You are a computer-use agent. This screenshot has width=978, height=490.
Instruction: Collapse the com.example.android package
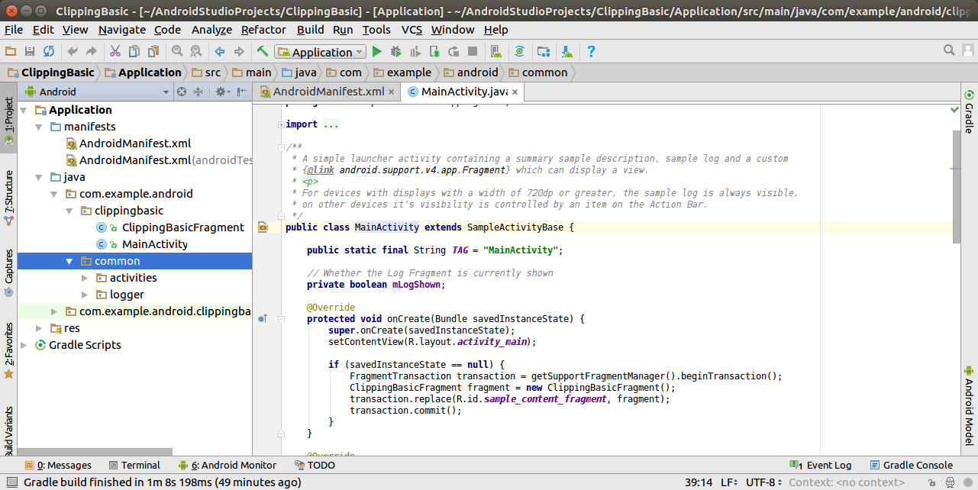pos(55,194)
